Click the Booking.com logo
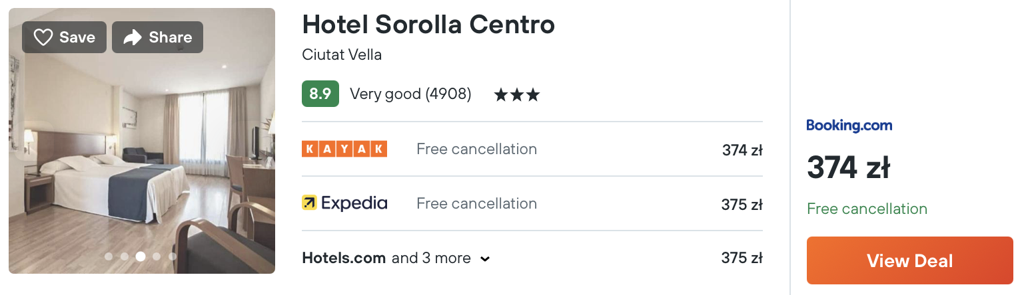Image resolution: width=1022 pixels, height=295 pixels. pos(849,126)
